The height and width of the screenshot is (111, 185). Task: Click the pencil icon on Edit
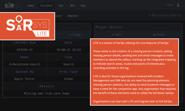(113, 35)
